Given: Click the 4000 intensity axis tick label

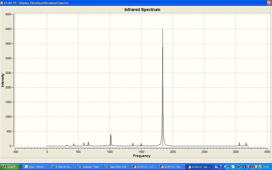Looking at the screenshot, I should point(8,29).
